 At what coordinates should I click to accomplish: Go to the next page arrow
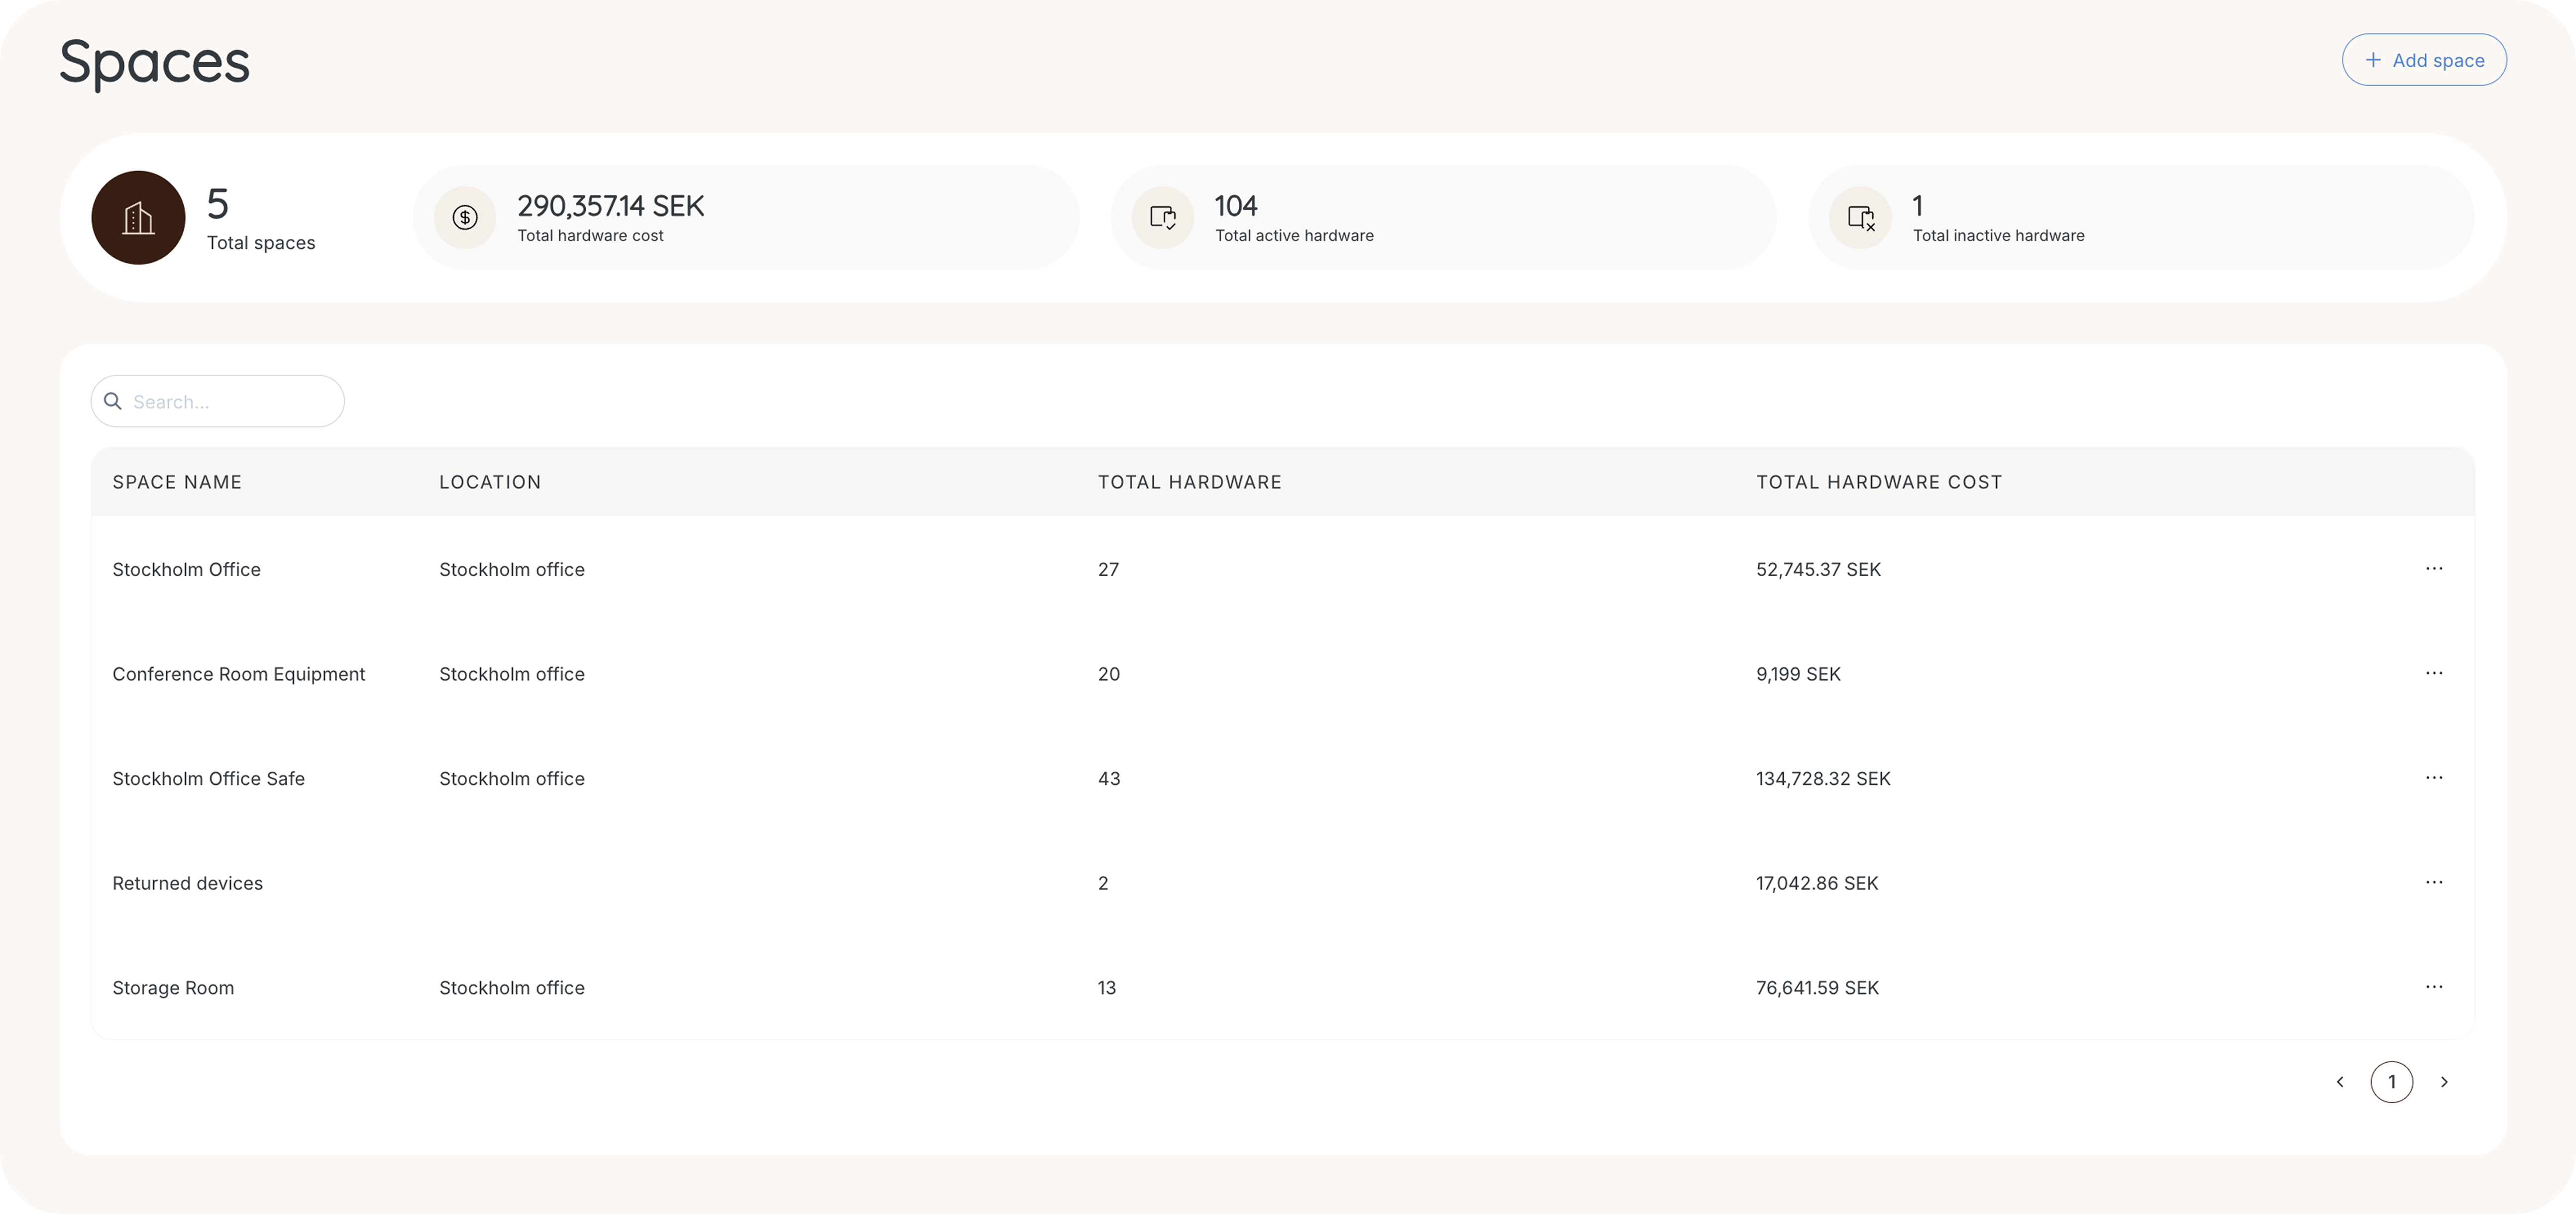(x=2444, y=1082)
